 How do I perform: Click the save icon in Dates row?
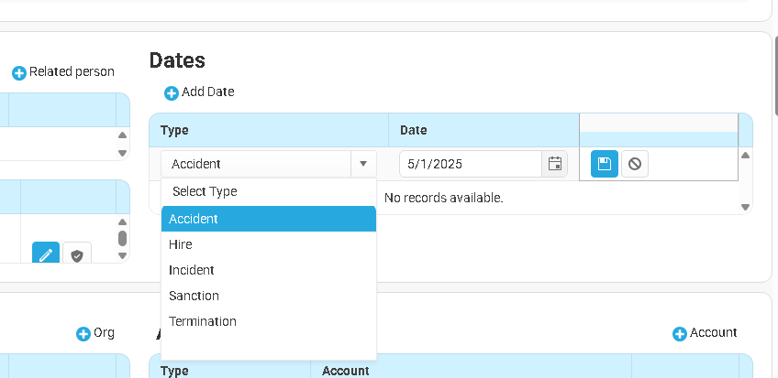[x=604, y=164]
